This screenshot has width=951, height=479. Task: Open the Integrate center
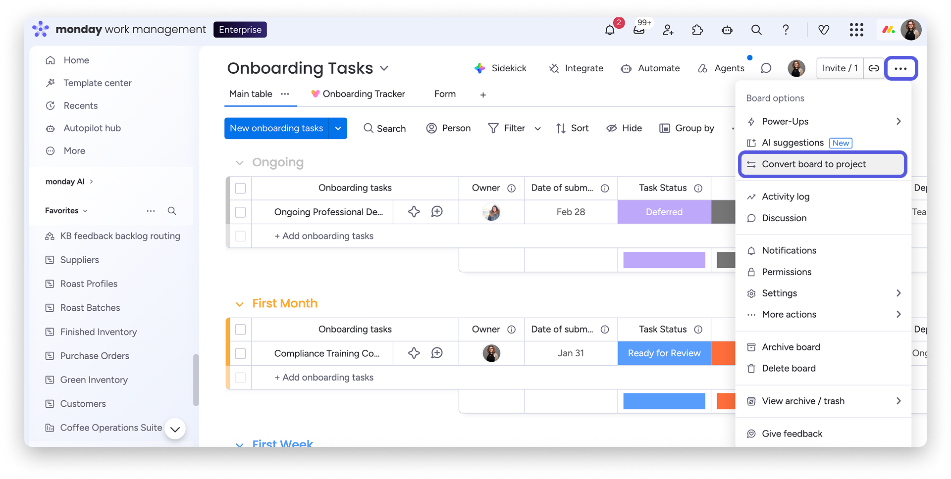pos(576,68)
